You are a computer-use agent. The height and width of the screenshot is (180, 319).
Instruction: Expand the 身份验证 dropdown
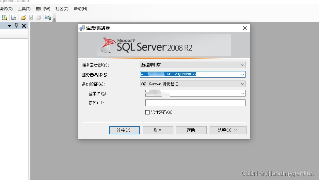pos(243,84)
